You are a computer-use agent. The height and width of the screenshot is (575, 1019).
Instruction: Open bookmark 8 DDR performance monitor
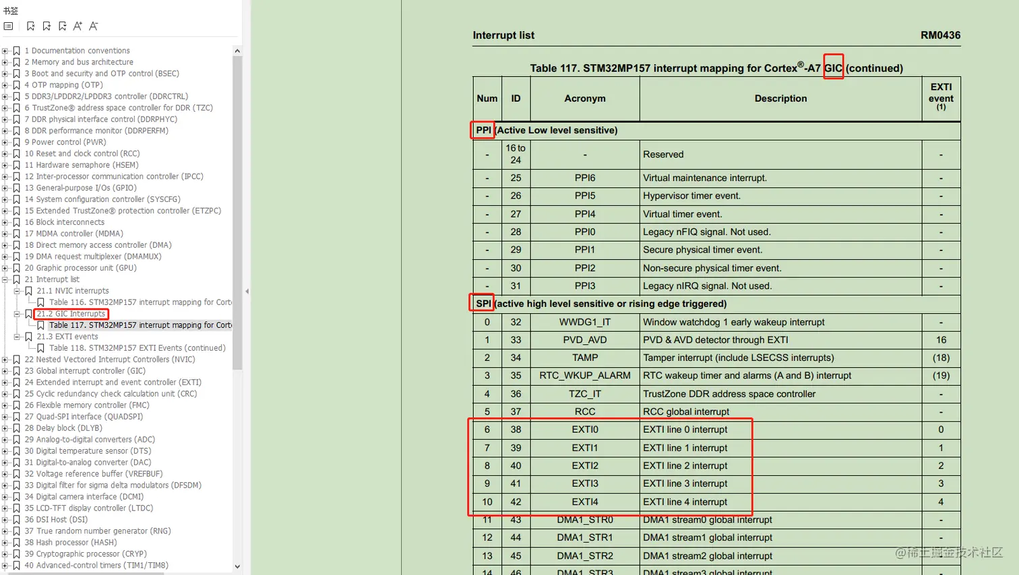pos(96,131)
